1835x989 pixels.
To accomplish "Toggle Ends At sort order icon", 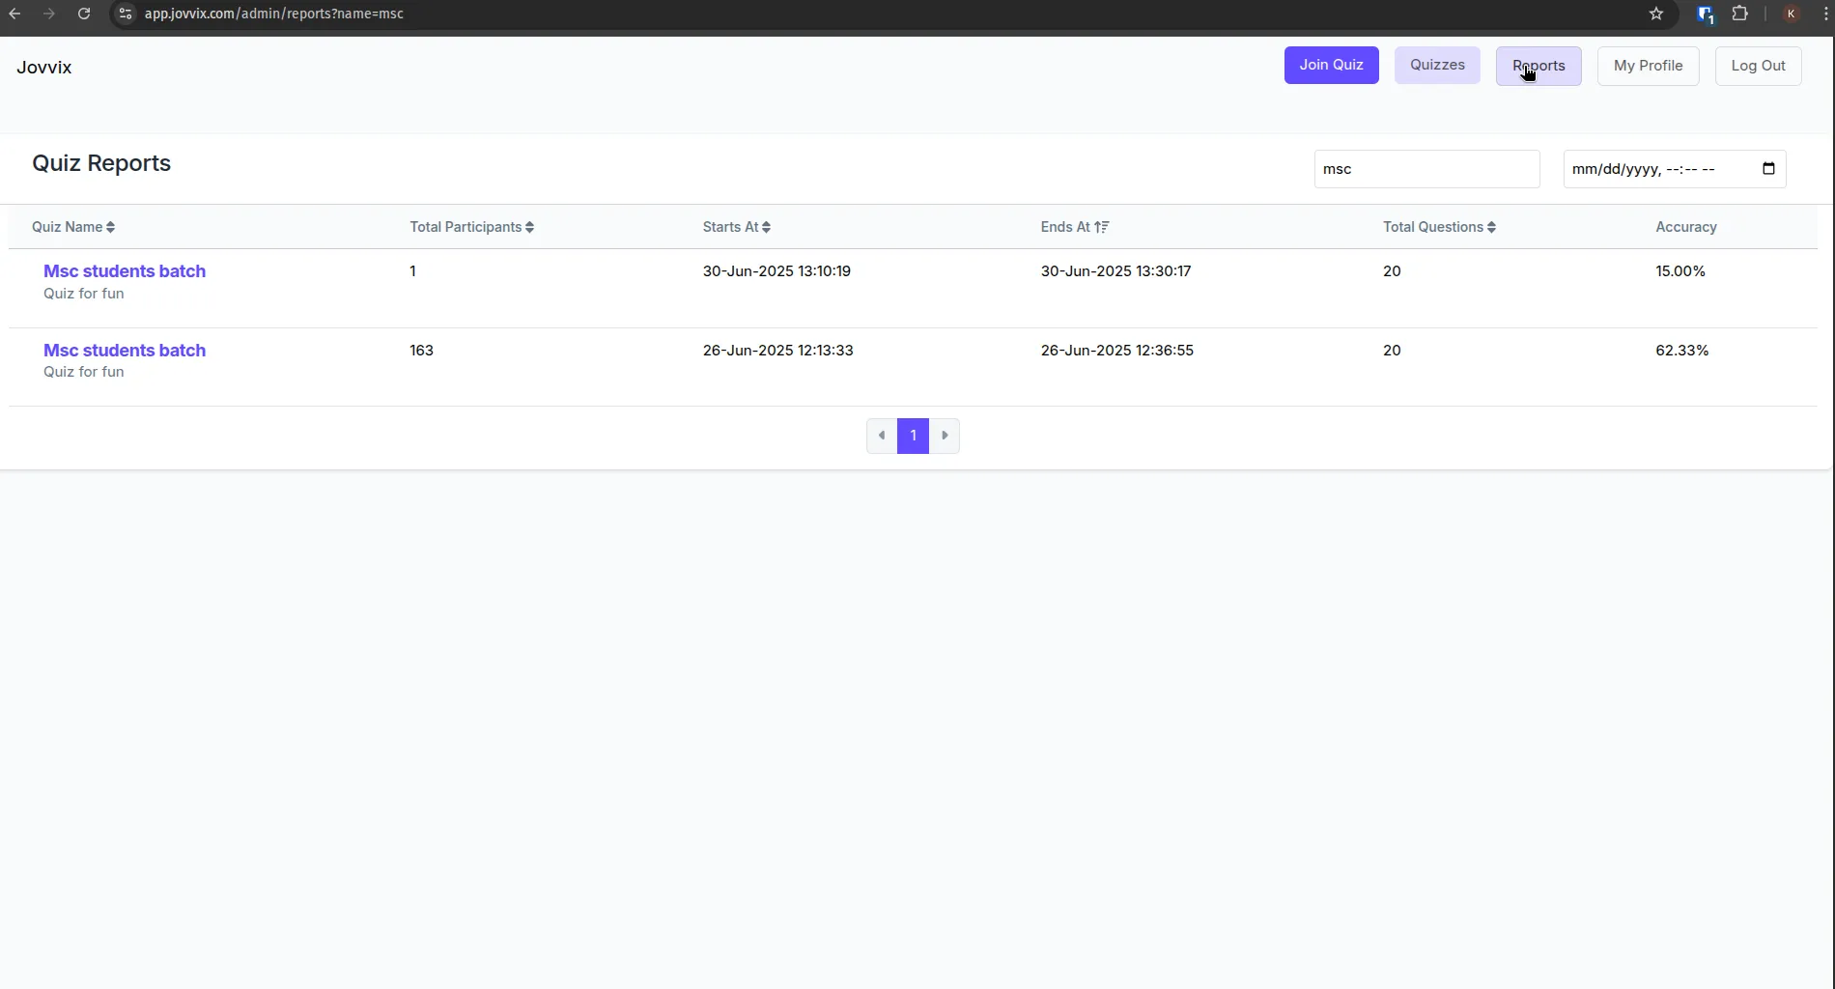I will pos(1102,227).
